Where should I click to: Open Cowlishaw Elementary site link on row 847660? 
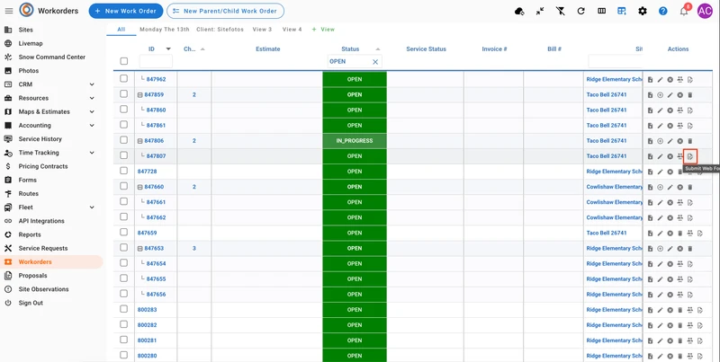(x=615, y=187)
